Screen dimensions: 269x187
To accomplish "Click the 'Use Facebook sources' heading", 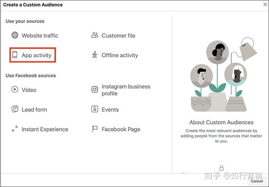I will (30, 76).
